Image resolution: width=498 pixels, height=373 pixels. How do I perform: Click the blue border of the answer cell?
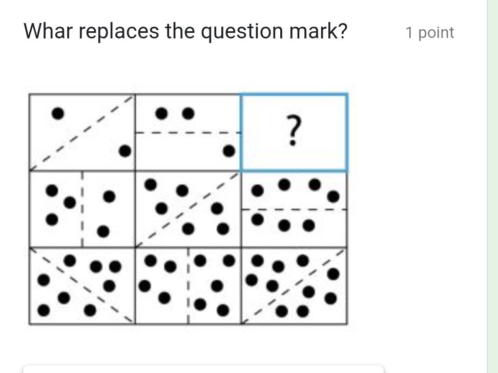[294, 94]
